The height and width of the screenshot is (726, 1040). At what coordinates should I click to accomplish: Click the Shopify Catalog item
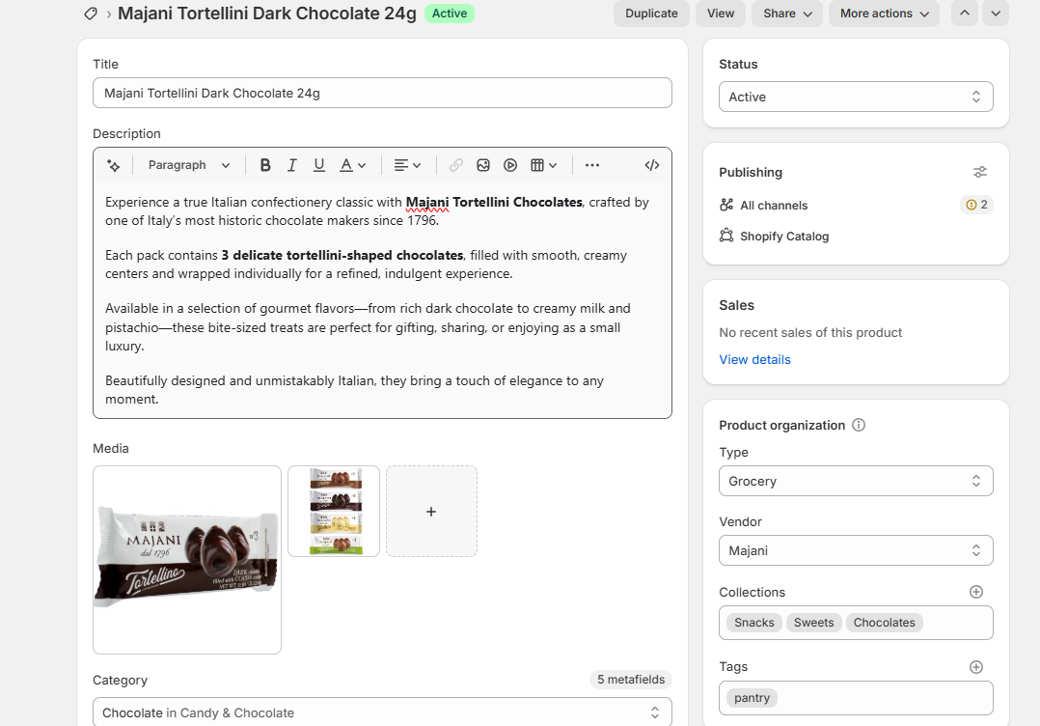784,237
